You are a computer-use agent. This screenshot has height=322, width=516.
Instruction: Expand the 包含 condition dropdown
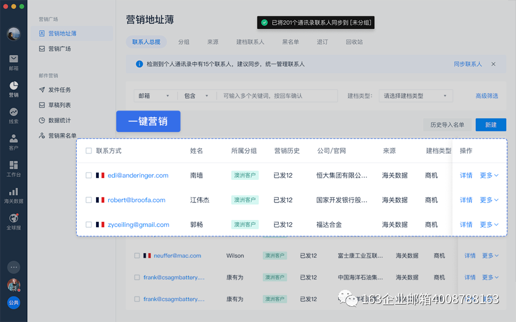tap(196, 96)
